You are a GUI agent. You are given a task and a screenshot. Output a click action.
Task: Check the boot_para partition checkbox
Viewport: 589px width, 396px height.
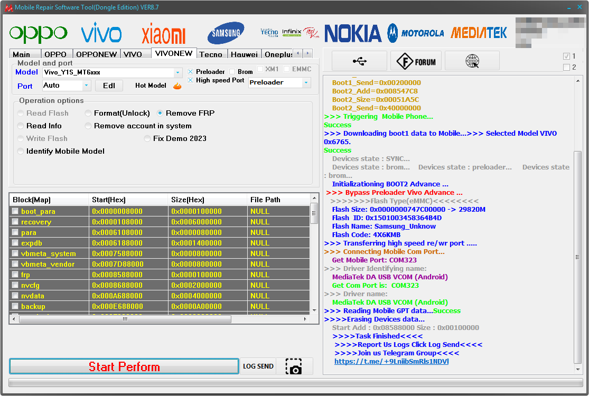click(x=15, y=211)
